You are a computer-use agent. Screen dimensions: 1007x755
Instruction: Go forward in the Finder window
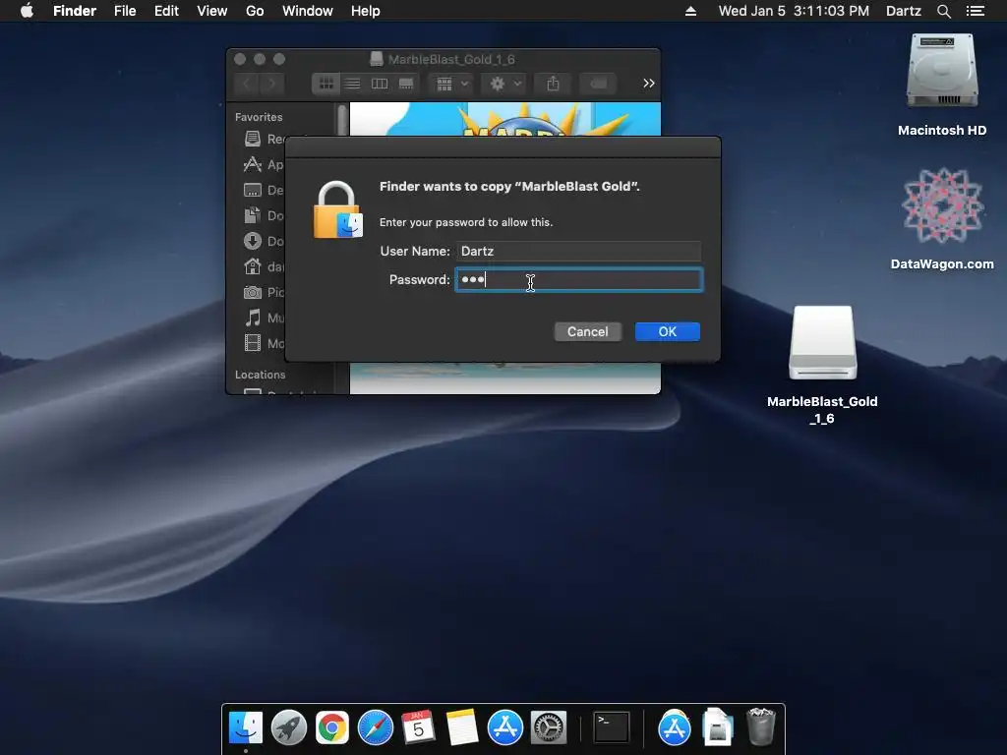click(272, 84)
